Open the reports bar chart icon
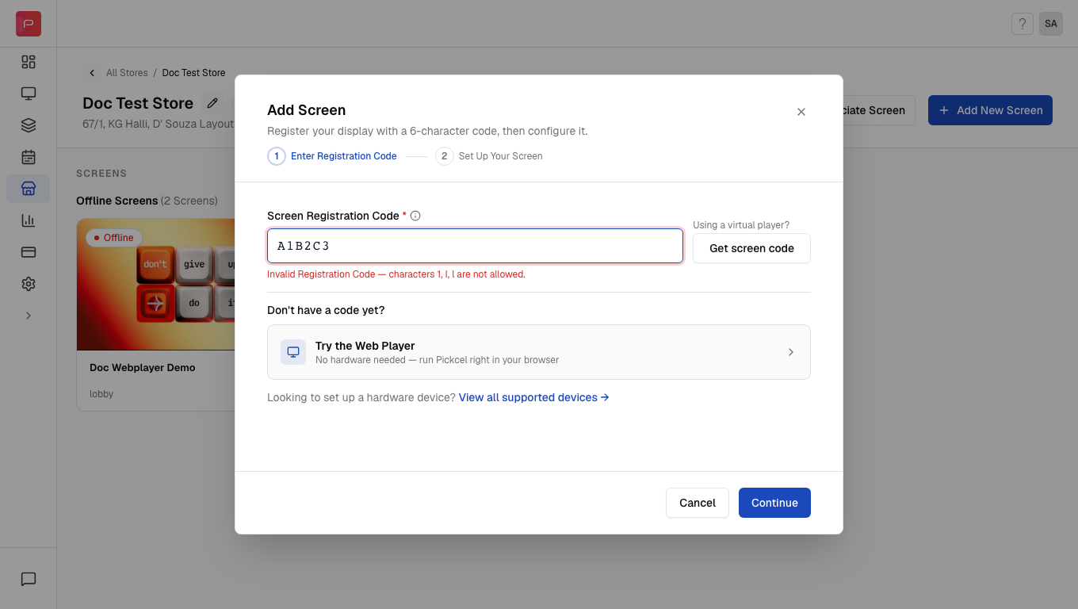The image size is (1078, 609). tap(29, 220)
